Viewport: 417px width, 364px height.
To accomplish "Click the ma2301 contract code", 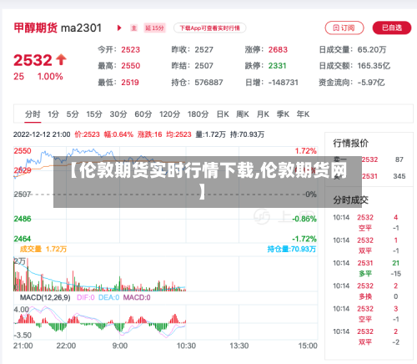I will (81, 28).
